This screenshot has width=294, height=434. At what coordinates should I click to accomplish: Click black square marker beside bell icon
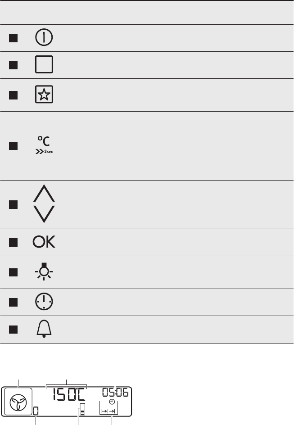[13, 330]
